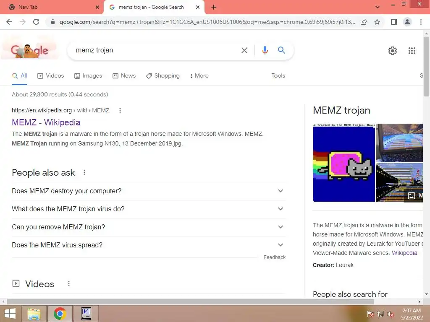430x322 pixels.
Task: Open Google quick settings gear
Action: pyautogui.click(x=393, y=51)
